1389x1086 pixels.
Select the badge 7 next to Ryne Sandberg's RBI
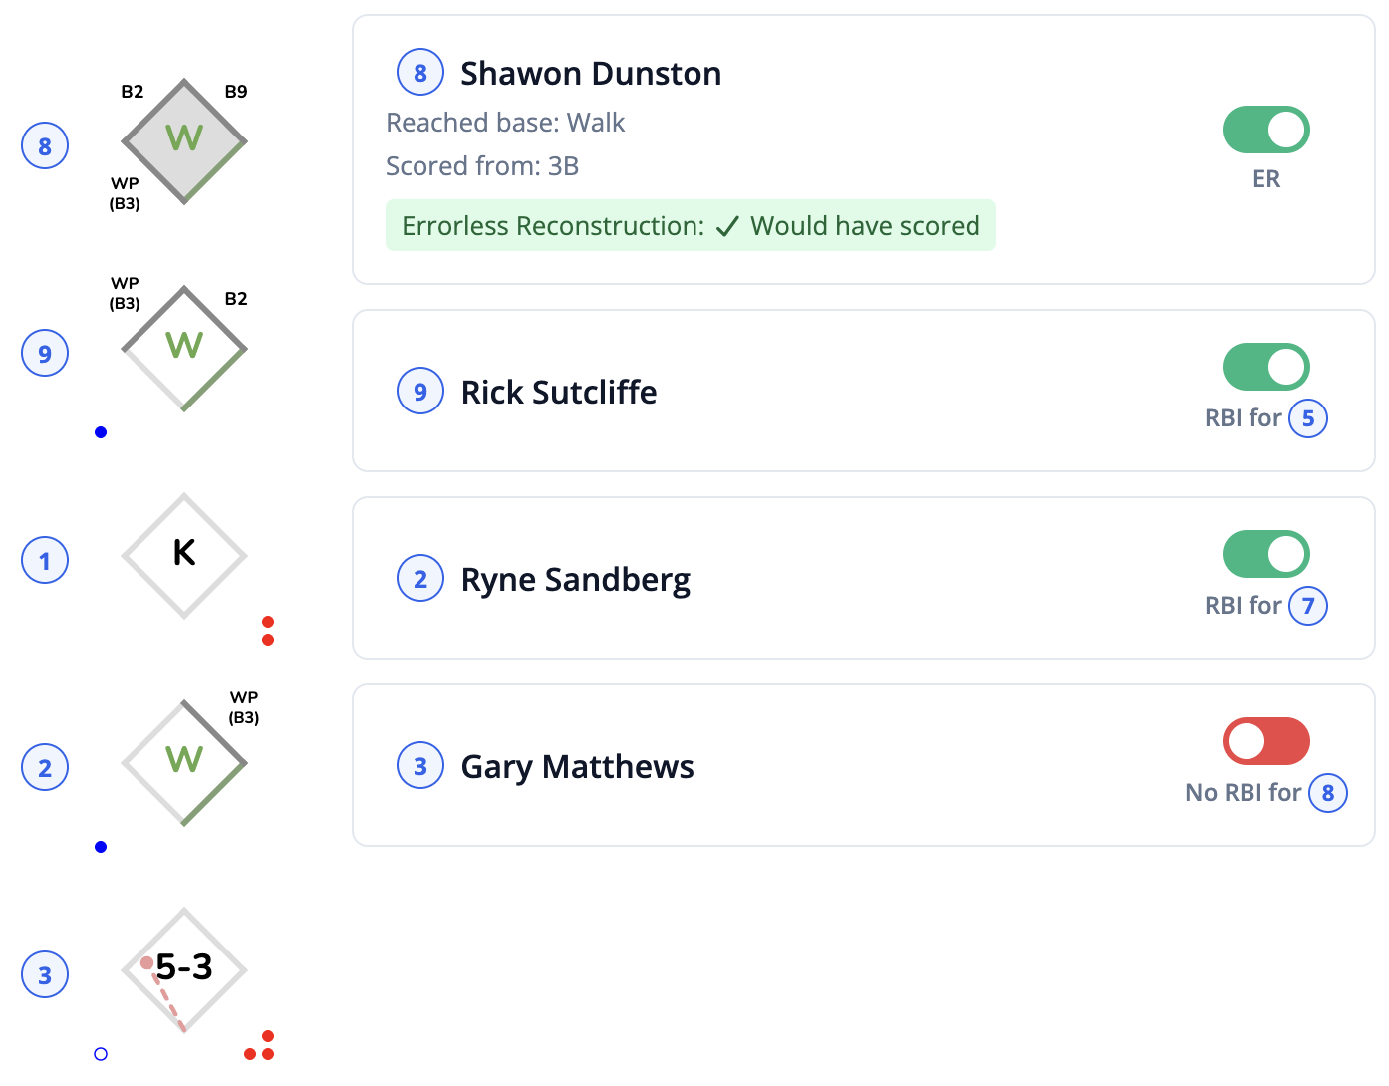[x=1308, y=605]
